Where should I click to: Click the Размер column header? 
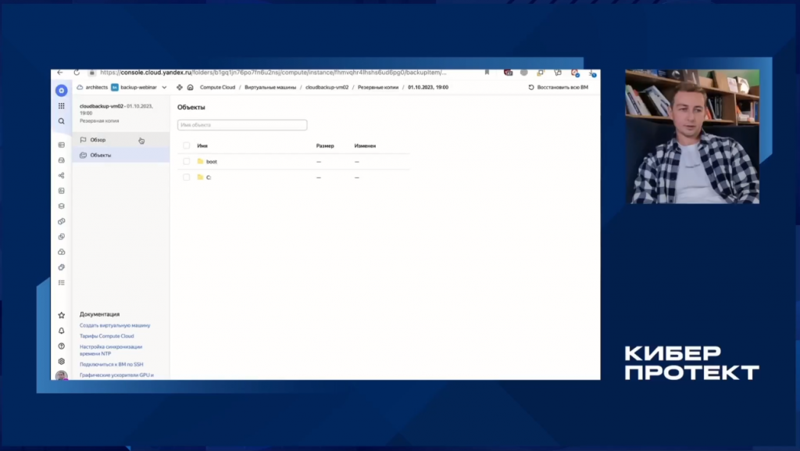pyautogui.click(x=325, y=146)
